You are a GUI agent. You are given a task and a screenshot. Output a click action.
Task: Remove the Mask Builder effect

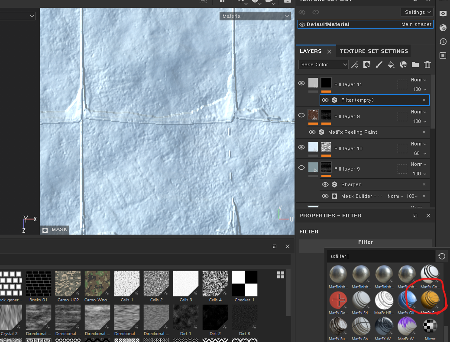[x=424, y=196]
